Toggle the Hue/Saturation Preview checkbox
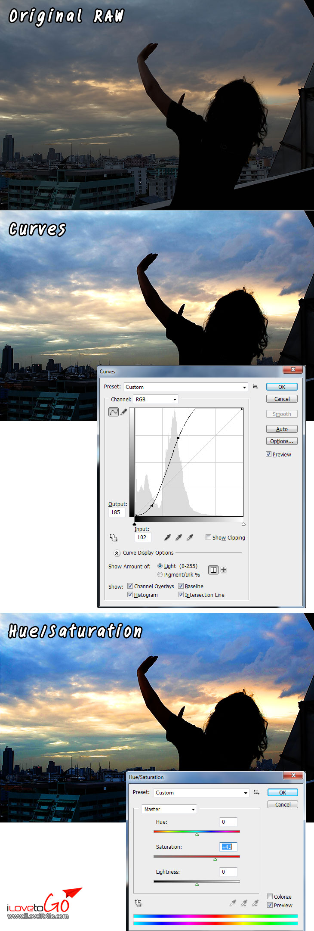314x931 pixels. click(270, 905)
